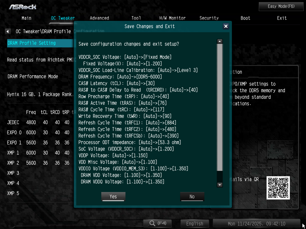The image size is (306, 229).
Task: Select the Exit tab
Action: pyautogui.click(x=282, y=18)
